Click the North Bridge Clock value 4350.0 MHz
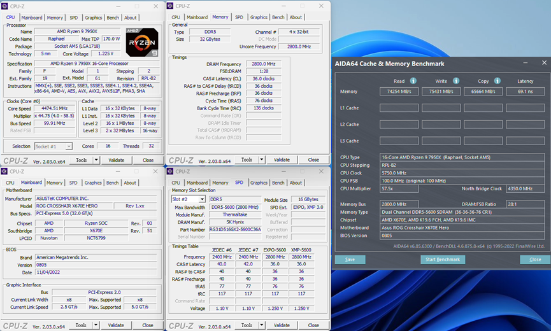Screen dimensions: 551x331 526,188
